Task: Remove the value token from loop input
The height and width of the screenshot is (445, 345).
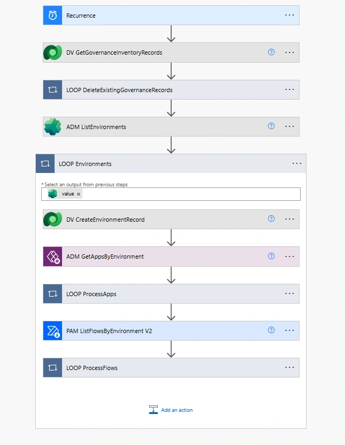Action: pos(79,194)
